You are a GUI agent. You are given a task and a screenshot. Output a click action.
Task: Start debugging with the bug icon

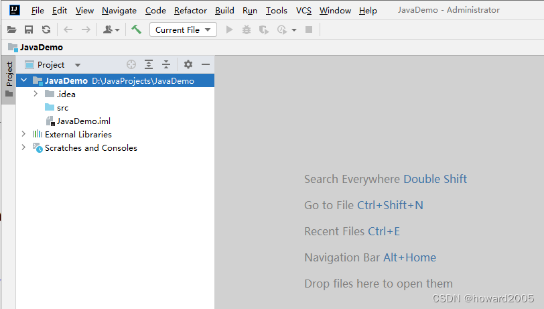[247, 30]
